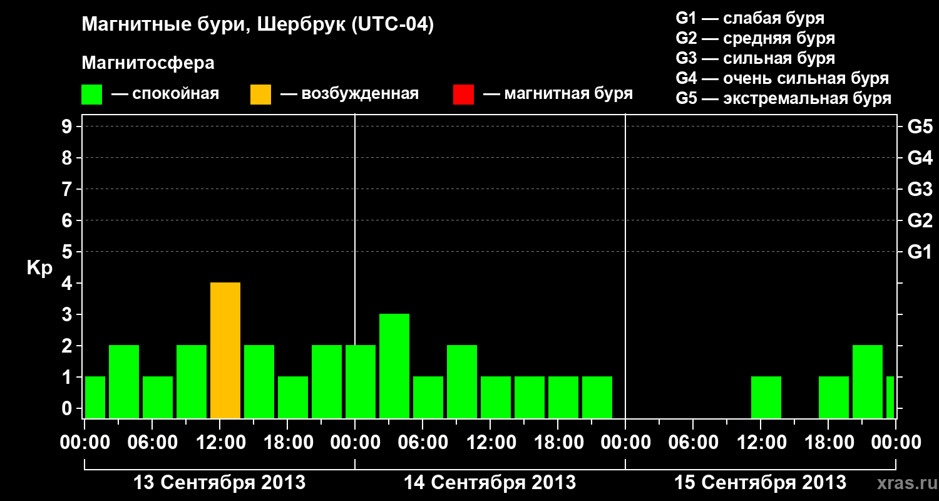Click the orange excited magnetosphere legend swatch
939x501 pixels.
(x=261, y=95)
